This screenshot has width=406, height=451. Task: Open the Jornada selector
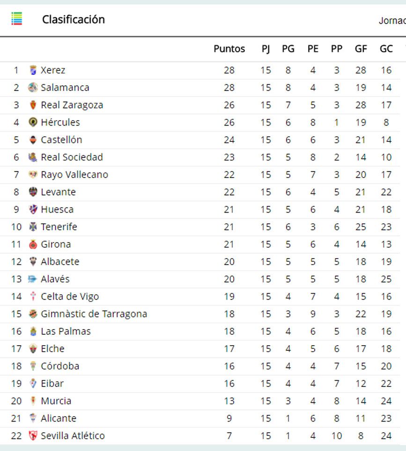coord(392,21)
